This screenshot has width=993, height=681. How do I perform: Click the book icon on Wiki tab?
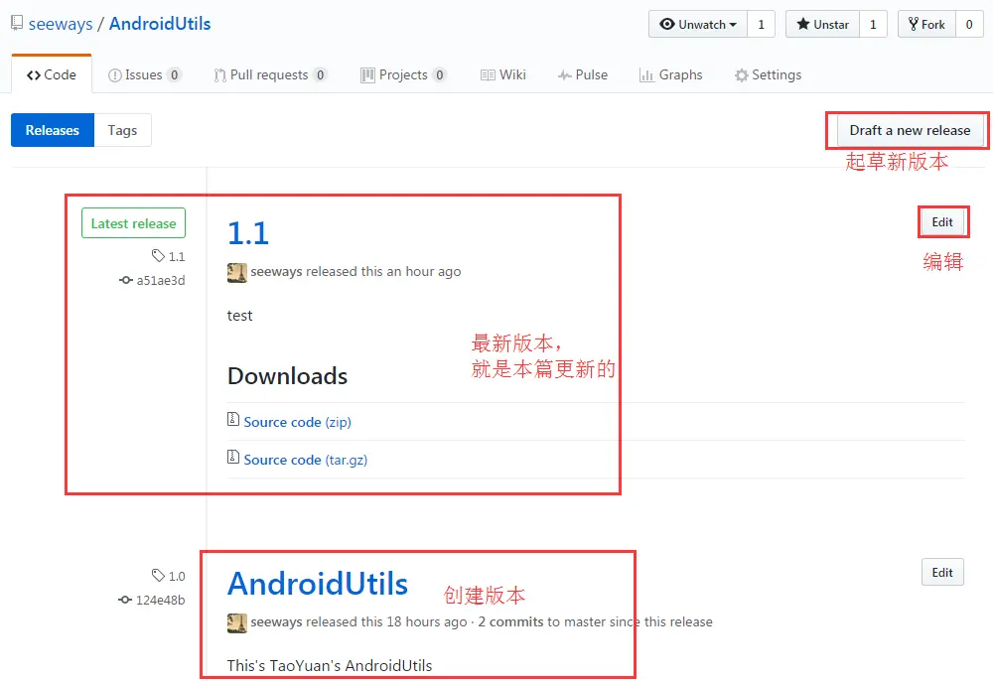[x=488, y=75]
